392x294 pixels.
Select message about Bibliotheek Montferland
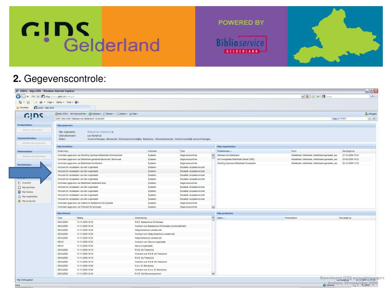(x=134, y=163)
